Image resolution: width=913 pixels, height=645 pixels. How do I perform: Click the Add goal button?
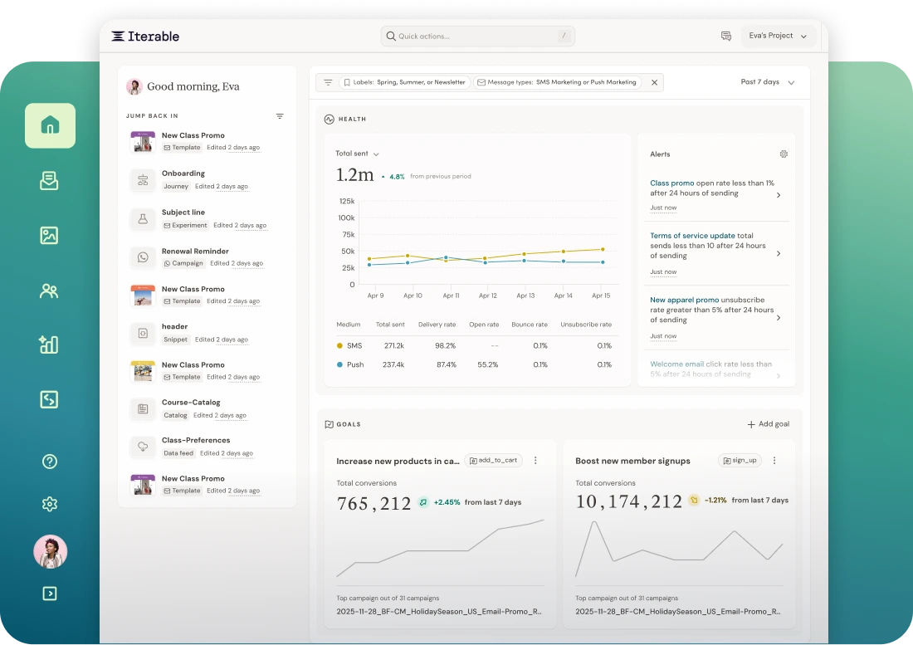[x=768, y=424]
